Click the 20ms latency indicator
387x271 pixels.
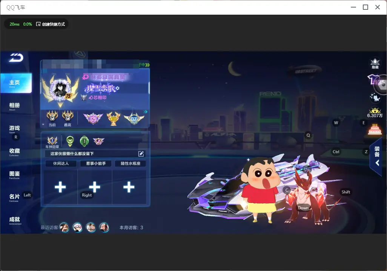(14, 24)
